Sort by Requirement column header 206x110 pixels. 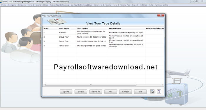pos(127,28)
